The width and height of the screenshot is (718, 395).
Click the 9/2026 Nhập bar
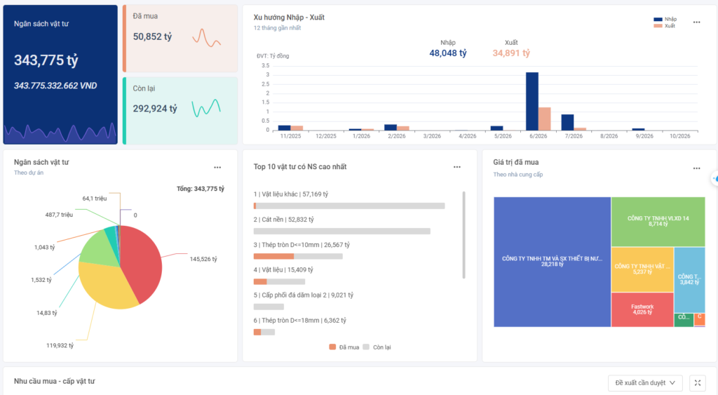pyautogui.click(x=638, y=129)
